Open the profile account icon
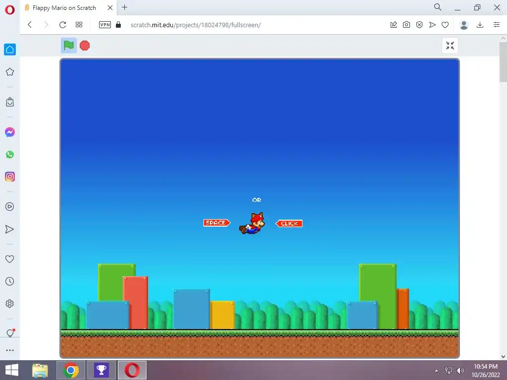 (x=464, y=25)
